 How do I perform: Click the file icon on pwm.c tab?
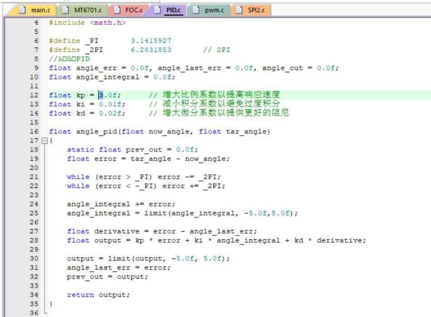195,10
